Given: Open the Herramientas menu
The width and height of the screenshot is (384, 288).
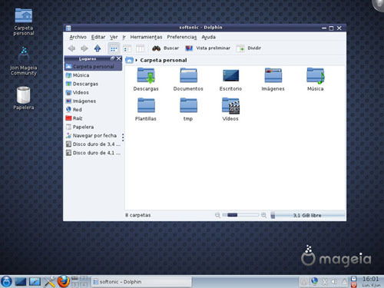Looking at the screenshot, I should (146, 37).
